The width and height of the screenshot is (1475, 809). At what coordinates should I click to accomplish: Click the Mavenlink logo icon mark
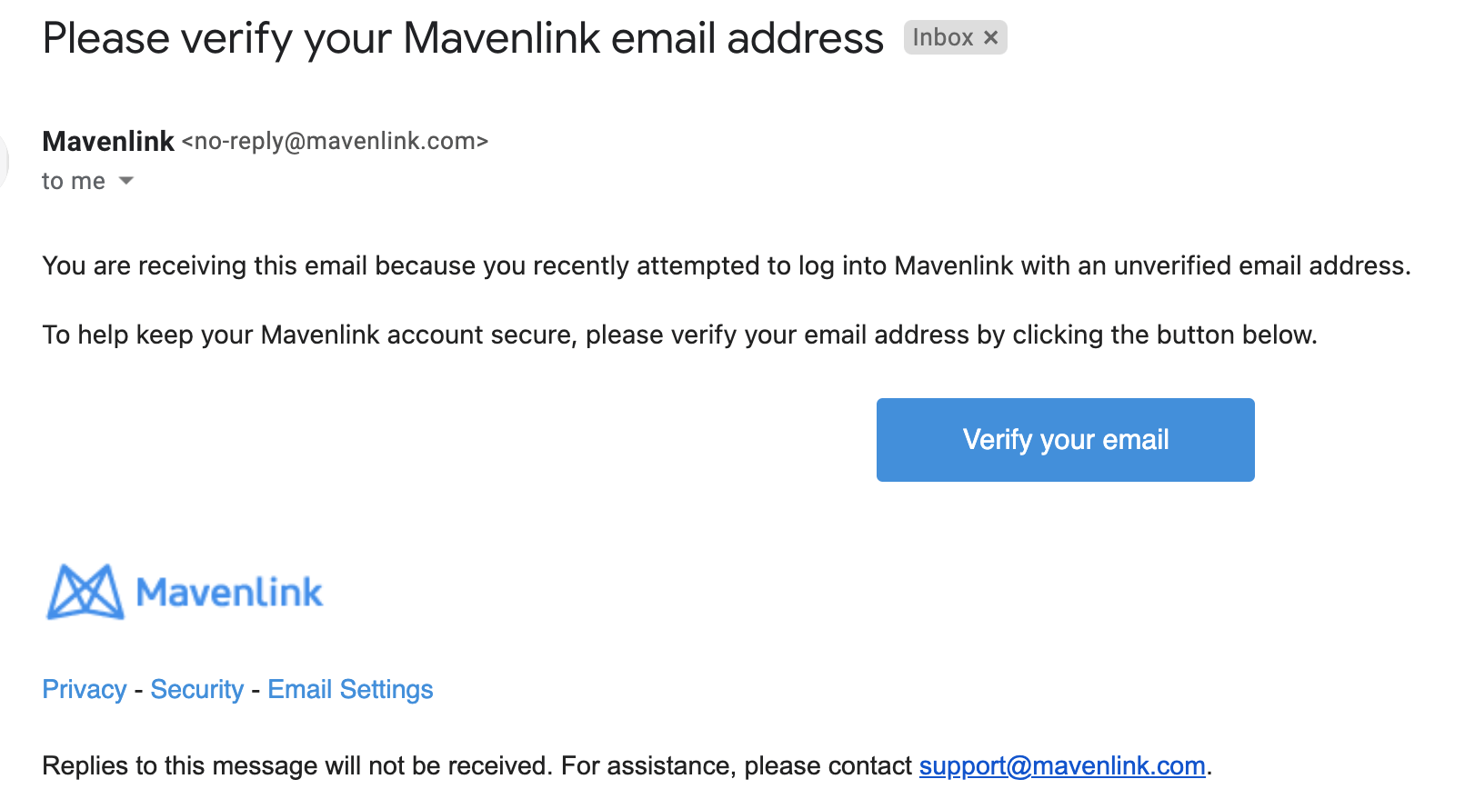(85, 593)
